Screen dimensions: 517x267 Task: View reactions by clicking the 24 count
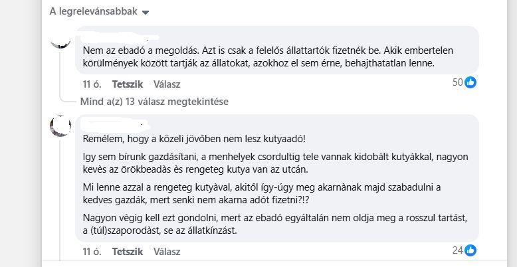[457, 250]
